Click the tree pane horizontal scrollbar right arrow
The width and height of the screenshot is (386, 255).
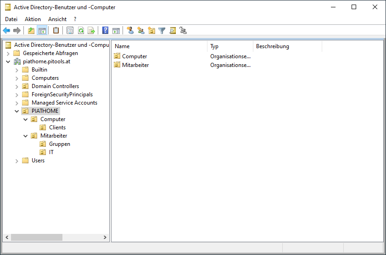pyautogui.click(x=105, y=238)
